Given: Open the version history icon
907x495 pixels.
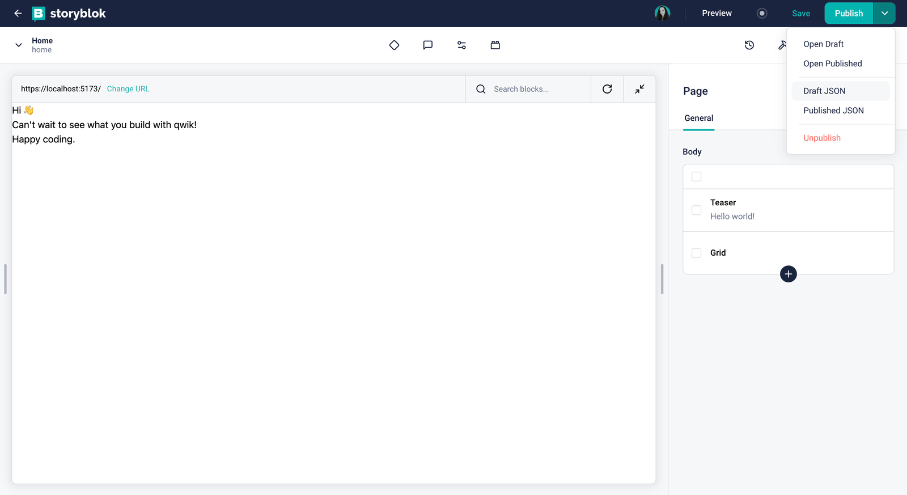Looking at the screenshot, I should point(749,45).
